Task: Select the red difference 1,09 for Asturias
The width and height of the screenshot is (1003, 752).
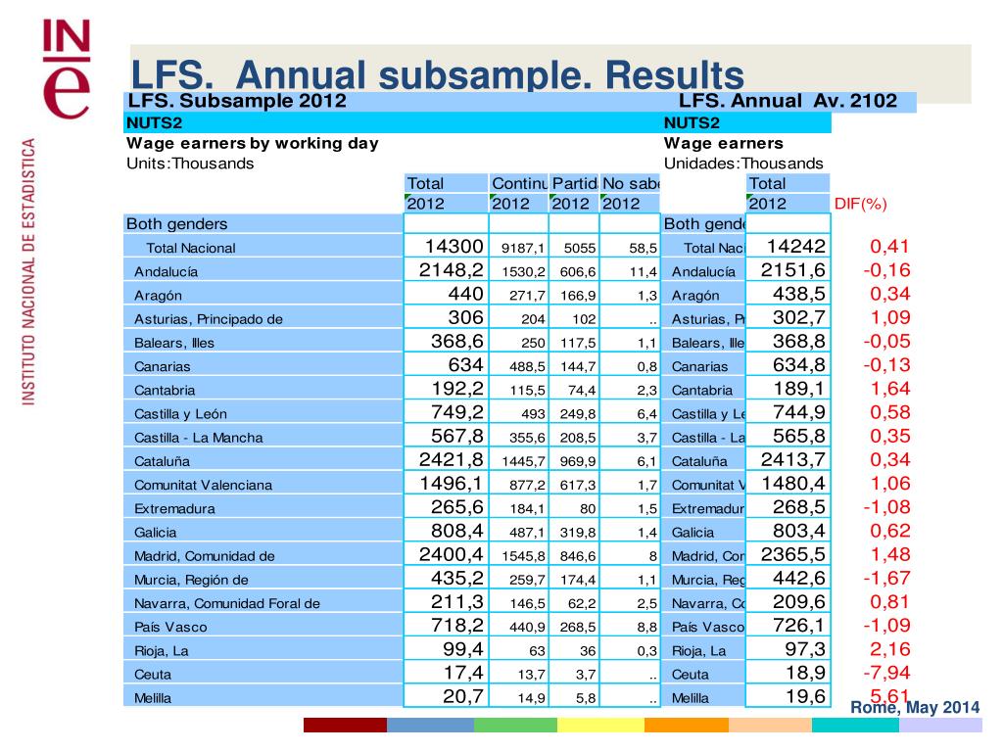Action: (x=889, y=317)
